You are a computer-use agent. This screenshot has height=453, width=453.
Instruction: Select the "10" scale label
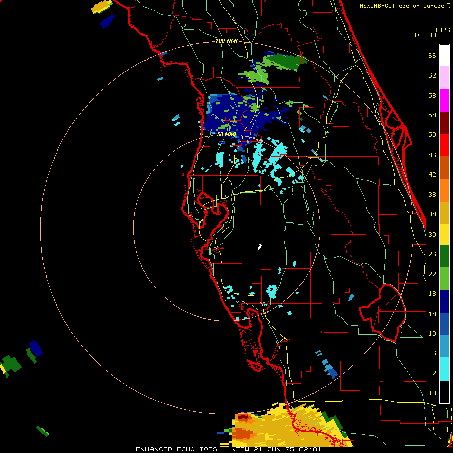tap(432, 333)
